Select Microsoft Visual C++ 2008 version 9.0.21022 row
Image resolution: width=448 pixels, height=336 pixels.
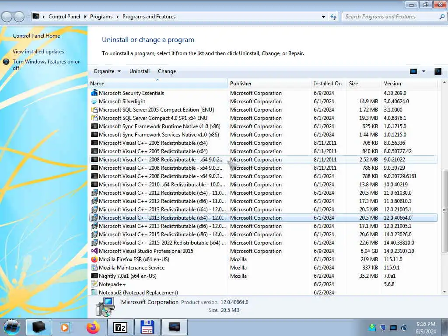[x=263, y=159]
